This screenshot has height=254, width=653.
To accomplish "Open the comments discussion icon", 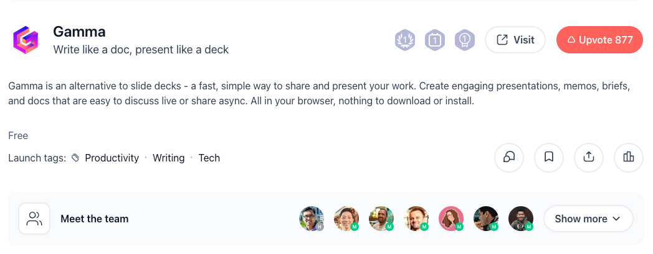I will tap(509, 158).
